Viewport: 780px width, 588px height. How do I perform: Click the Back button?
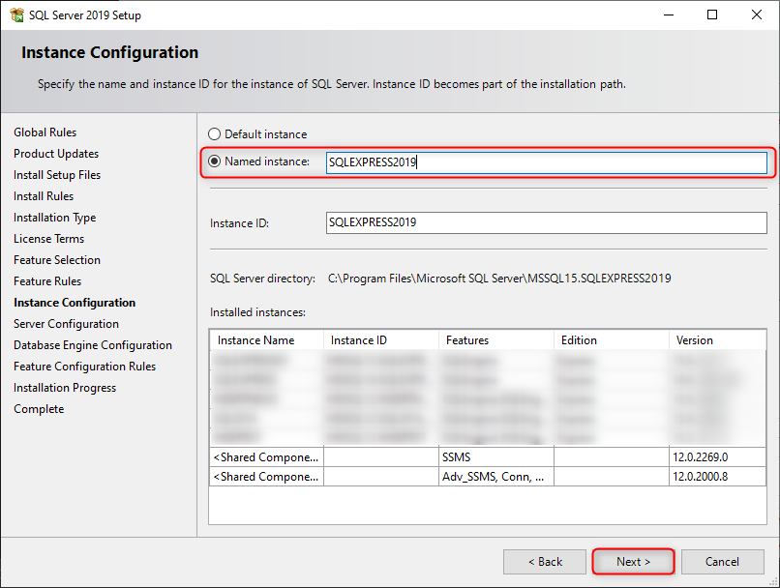(x=545, y=562)
